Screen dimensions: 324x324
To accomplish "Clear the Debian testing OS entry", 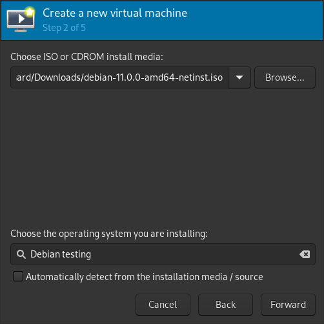I will [305, 254].
